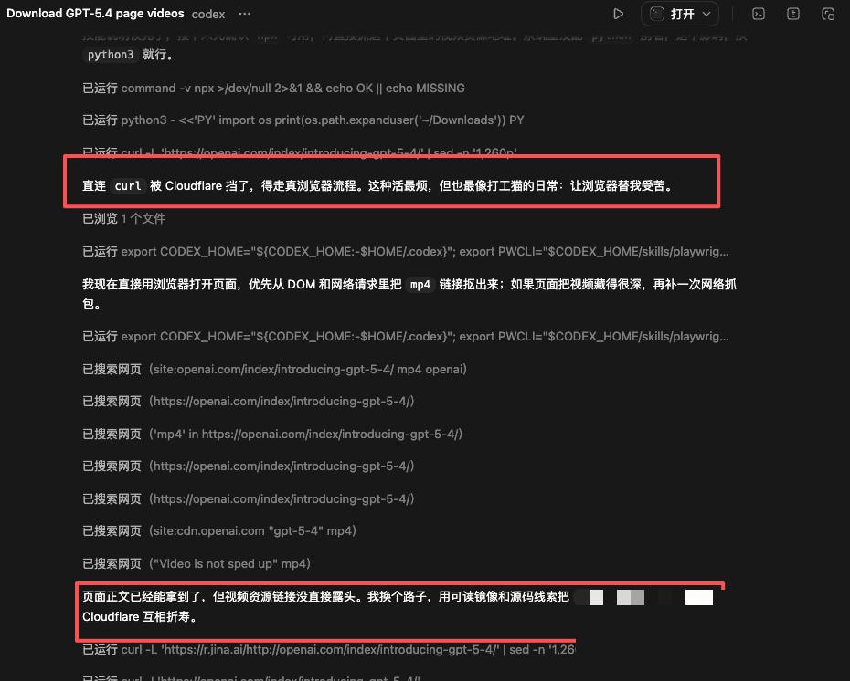Open the three-dots menu beside codex
Image resolution: width=850 pixels, height=681 pixels.
pos(244,14)
